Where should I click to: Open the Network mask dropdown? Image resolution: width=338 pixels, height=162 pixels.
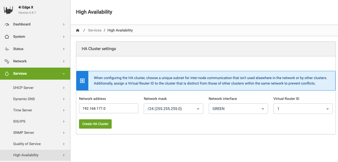(x=173, y=109)
